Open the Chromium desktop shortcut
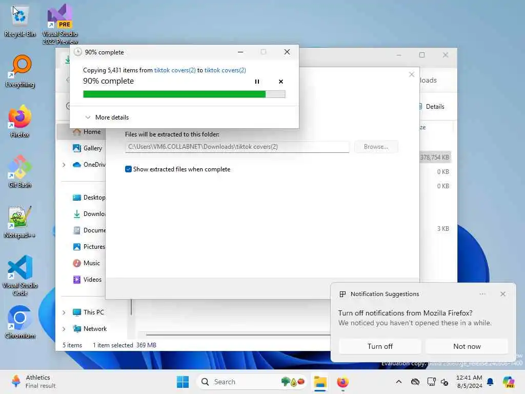This screenshot has height=394, width=525. [20, 322]
